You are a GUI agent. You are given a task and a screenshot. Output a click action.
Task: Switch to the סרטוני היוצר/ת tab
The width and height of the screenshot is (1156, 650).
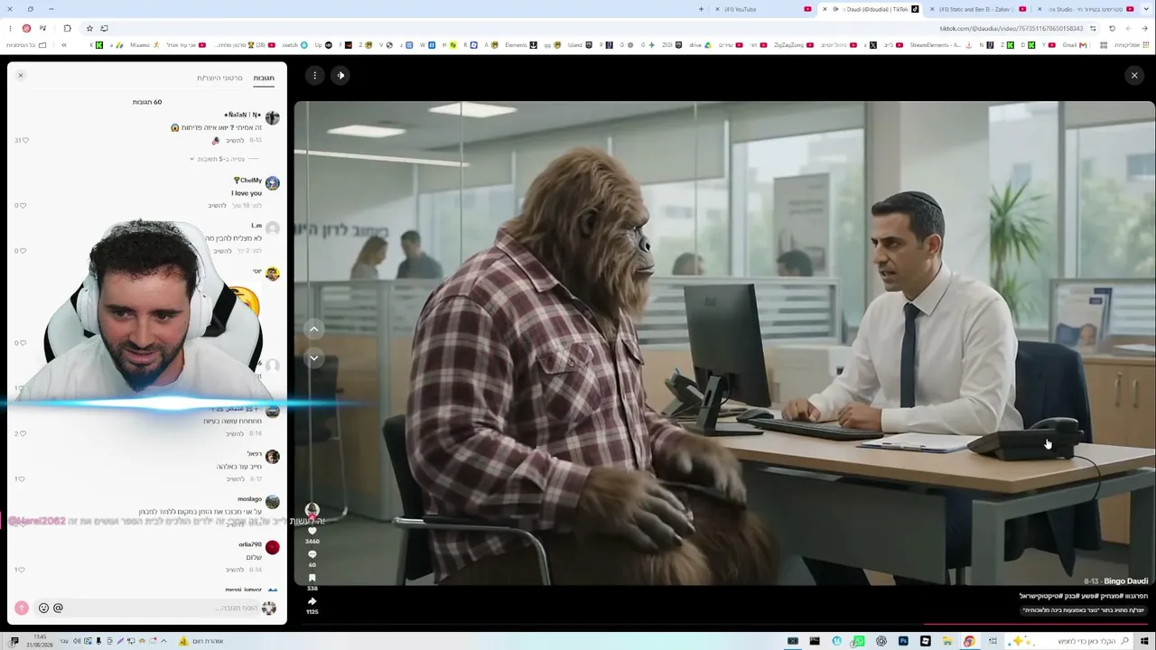click(219, 78)
